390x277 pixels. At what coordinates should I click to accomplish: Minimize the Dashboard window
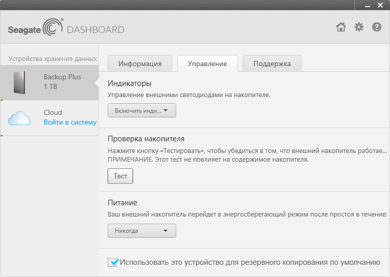point(368,6)
